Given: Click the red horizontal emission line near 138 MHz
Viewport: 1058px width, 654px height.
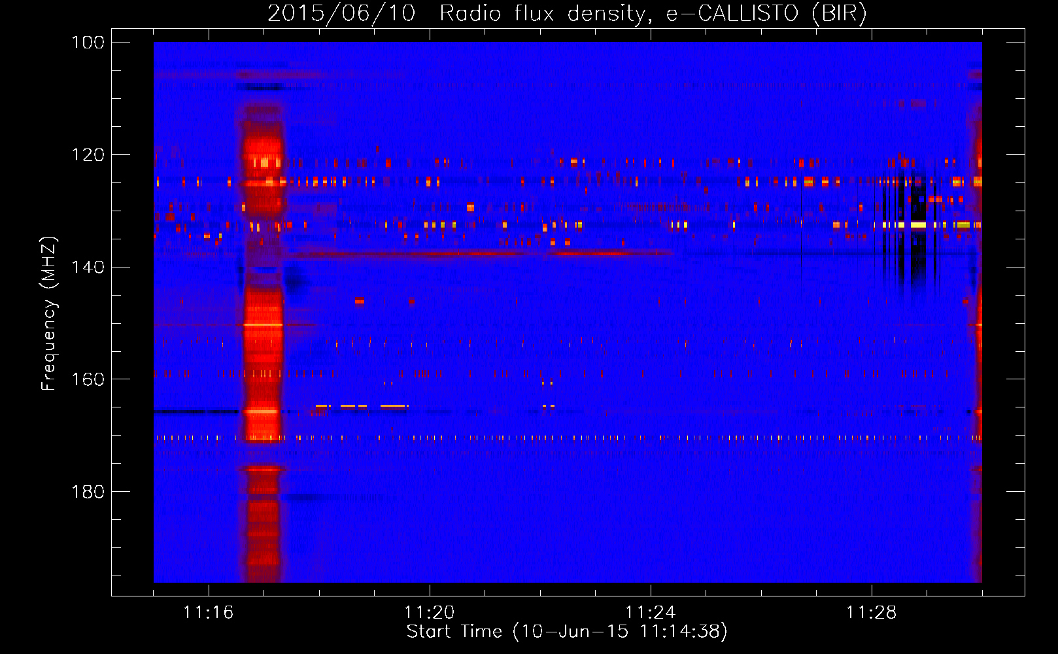Looking at the screenshot, I should click(481, 253).
